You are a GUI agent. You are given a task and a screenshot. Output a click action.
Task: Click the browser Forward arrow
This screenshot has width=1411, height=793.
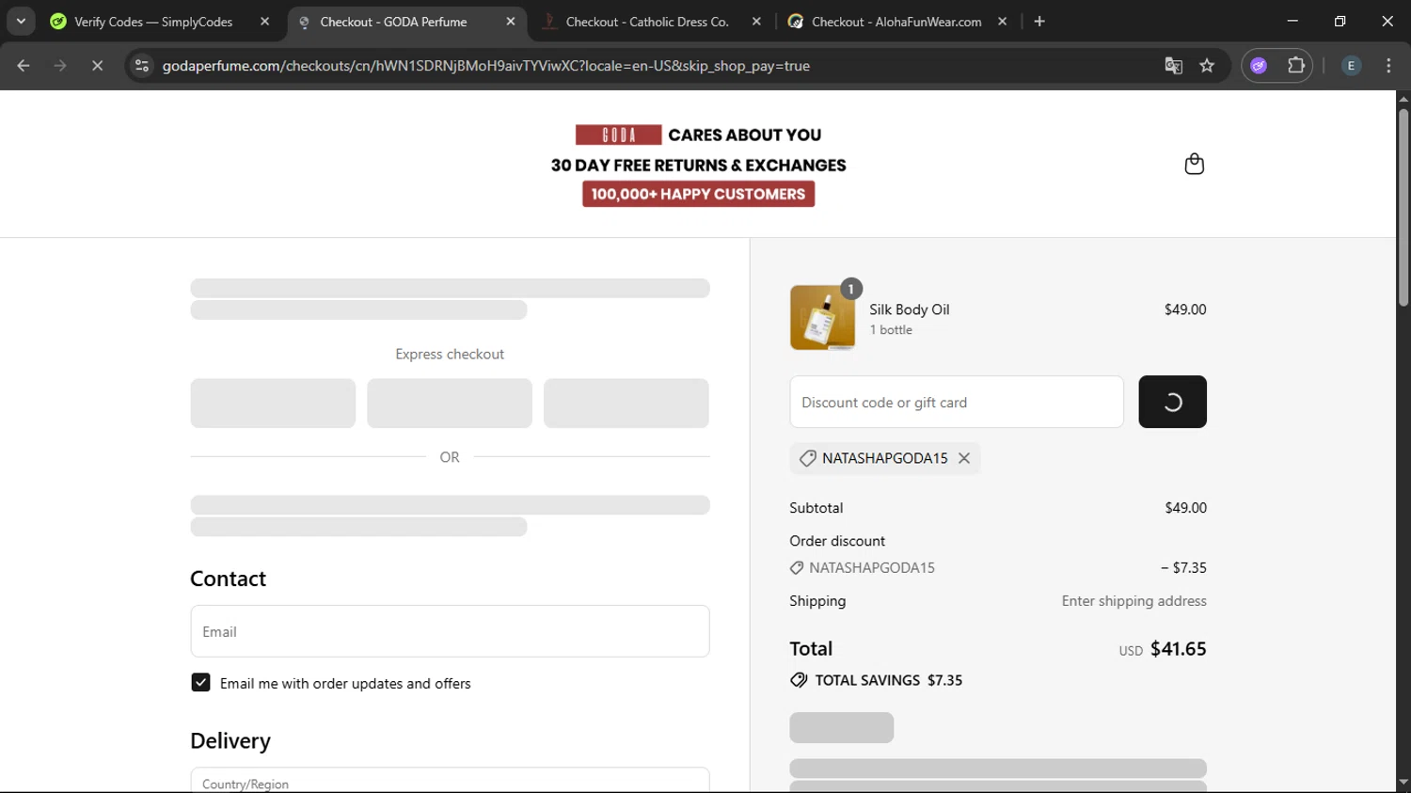[60, 66]
